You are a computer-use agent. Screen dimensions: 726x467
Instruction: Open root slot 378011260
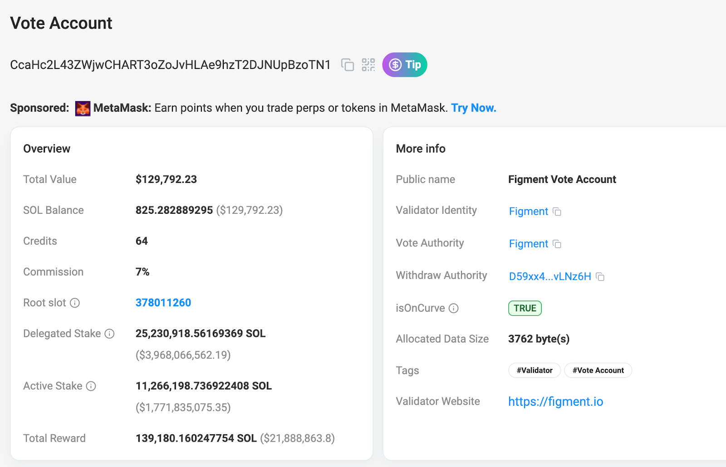(x=163, y=303)
